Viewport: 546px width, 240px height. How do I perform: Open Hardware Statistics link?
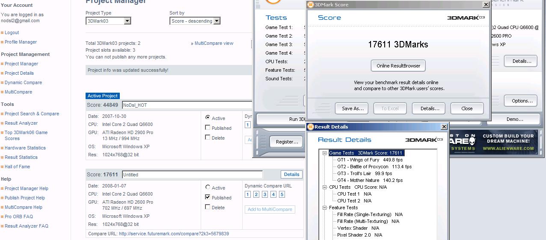pos(25,148)
